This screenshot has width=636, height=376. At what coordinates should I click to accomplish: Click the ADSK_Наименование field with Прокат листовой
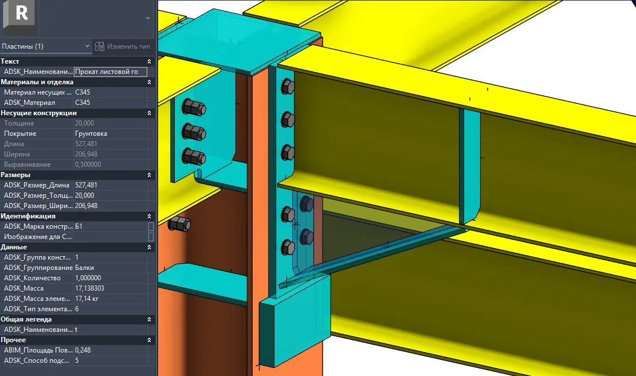[x=110, y=72]
